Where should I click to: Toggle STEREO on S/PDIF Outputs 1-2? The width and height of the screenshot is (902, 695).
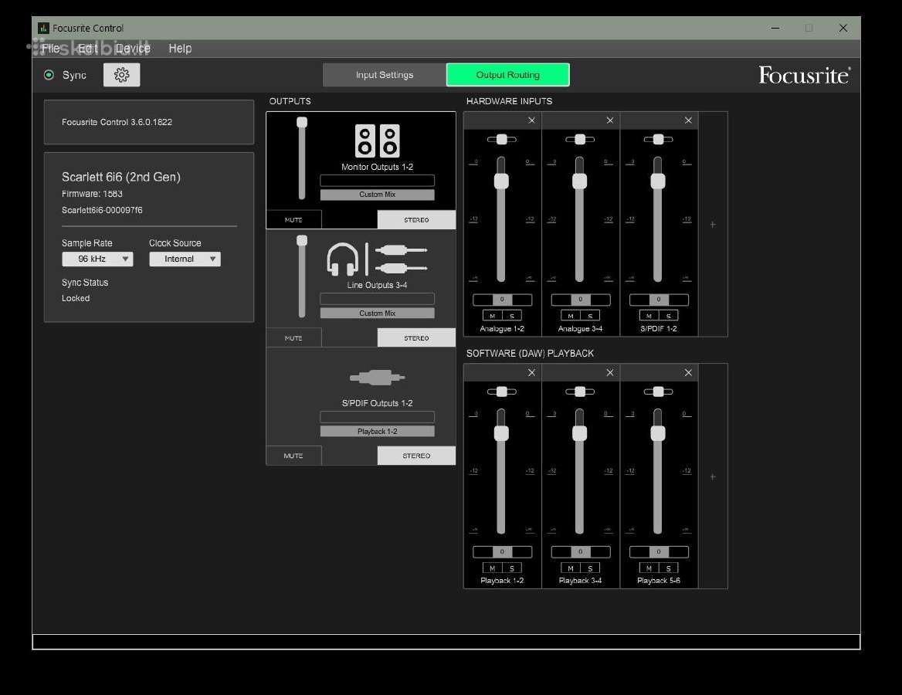point(416,456)
